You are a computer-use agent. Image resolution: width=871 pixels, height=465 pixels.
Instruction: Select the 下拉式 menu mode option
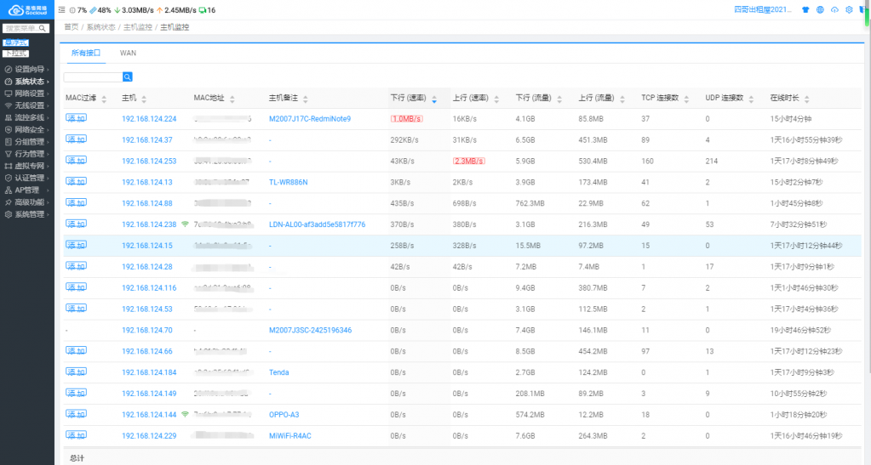click(x=15, y=54)
